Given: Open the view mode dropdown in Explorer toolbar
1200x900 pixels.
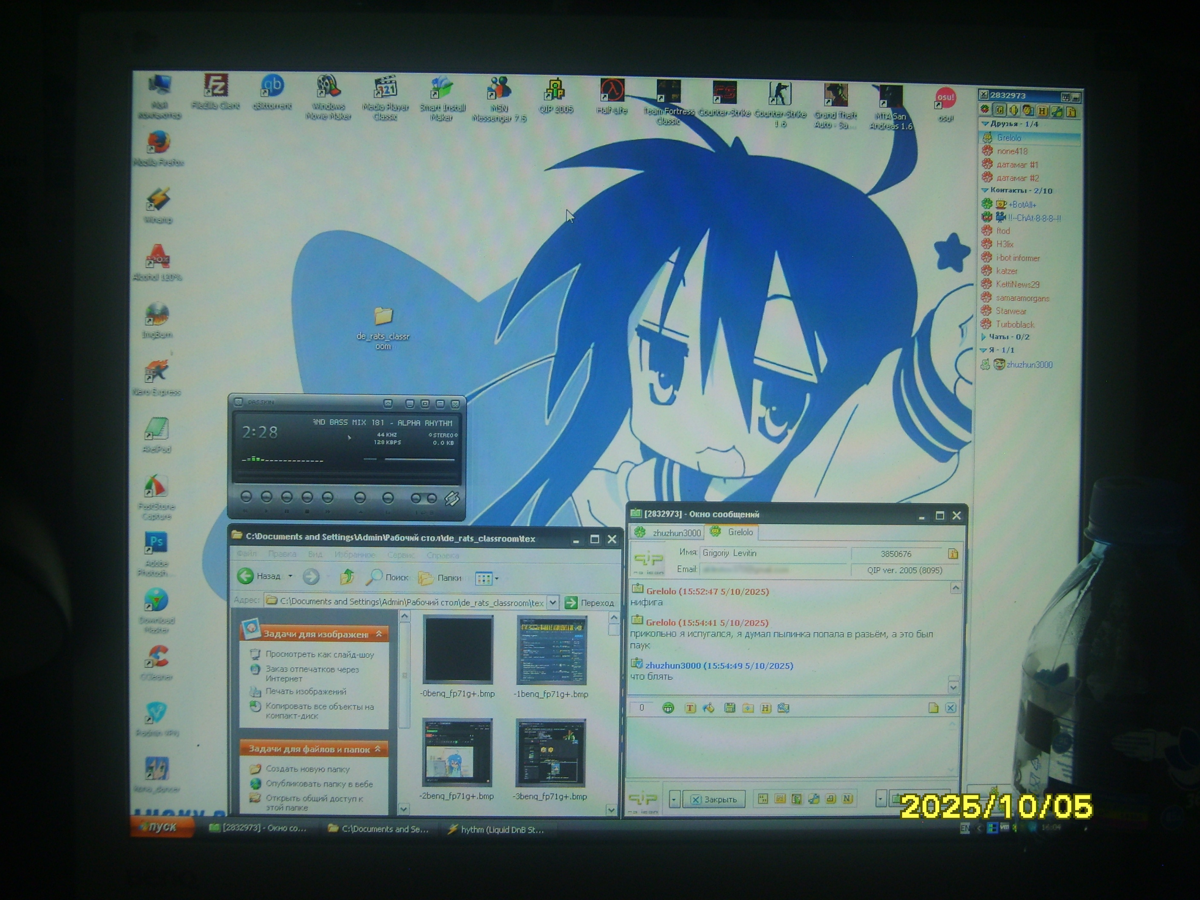Looking at the screenshot, I should point(496,579).
